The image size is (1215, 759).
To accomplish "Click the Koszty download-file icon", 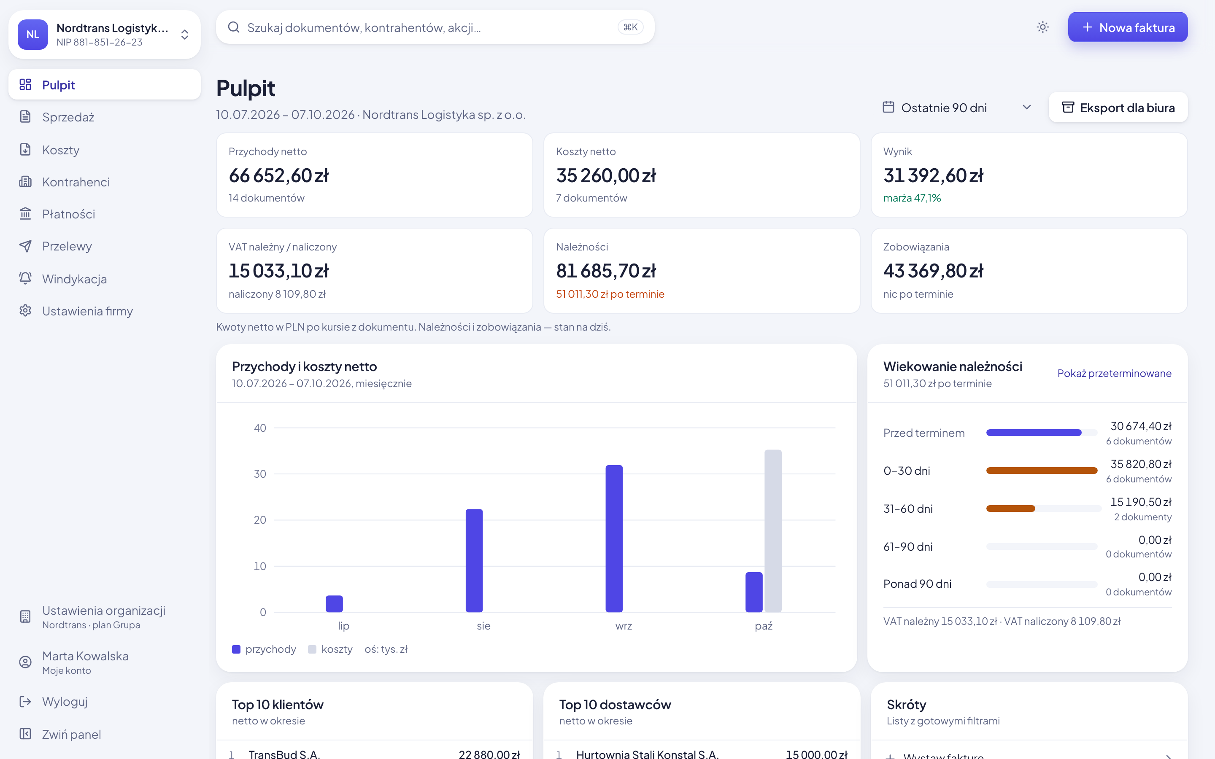I will click(25, 150).
